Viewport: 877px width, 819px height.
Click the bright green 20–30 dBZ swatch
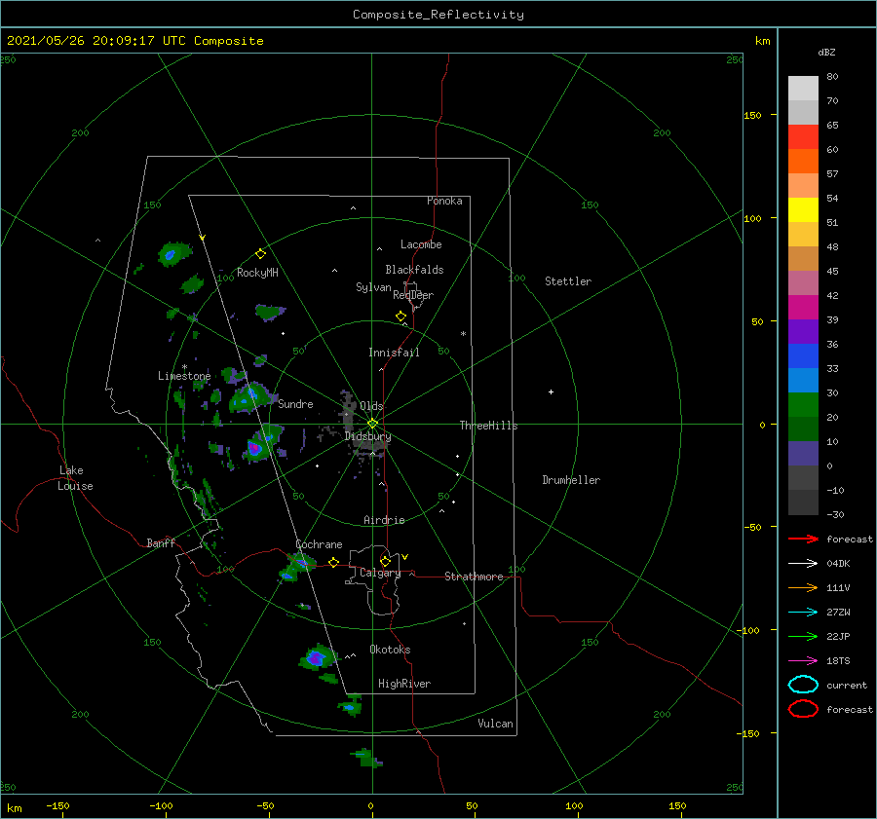[803, 405]
